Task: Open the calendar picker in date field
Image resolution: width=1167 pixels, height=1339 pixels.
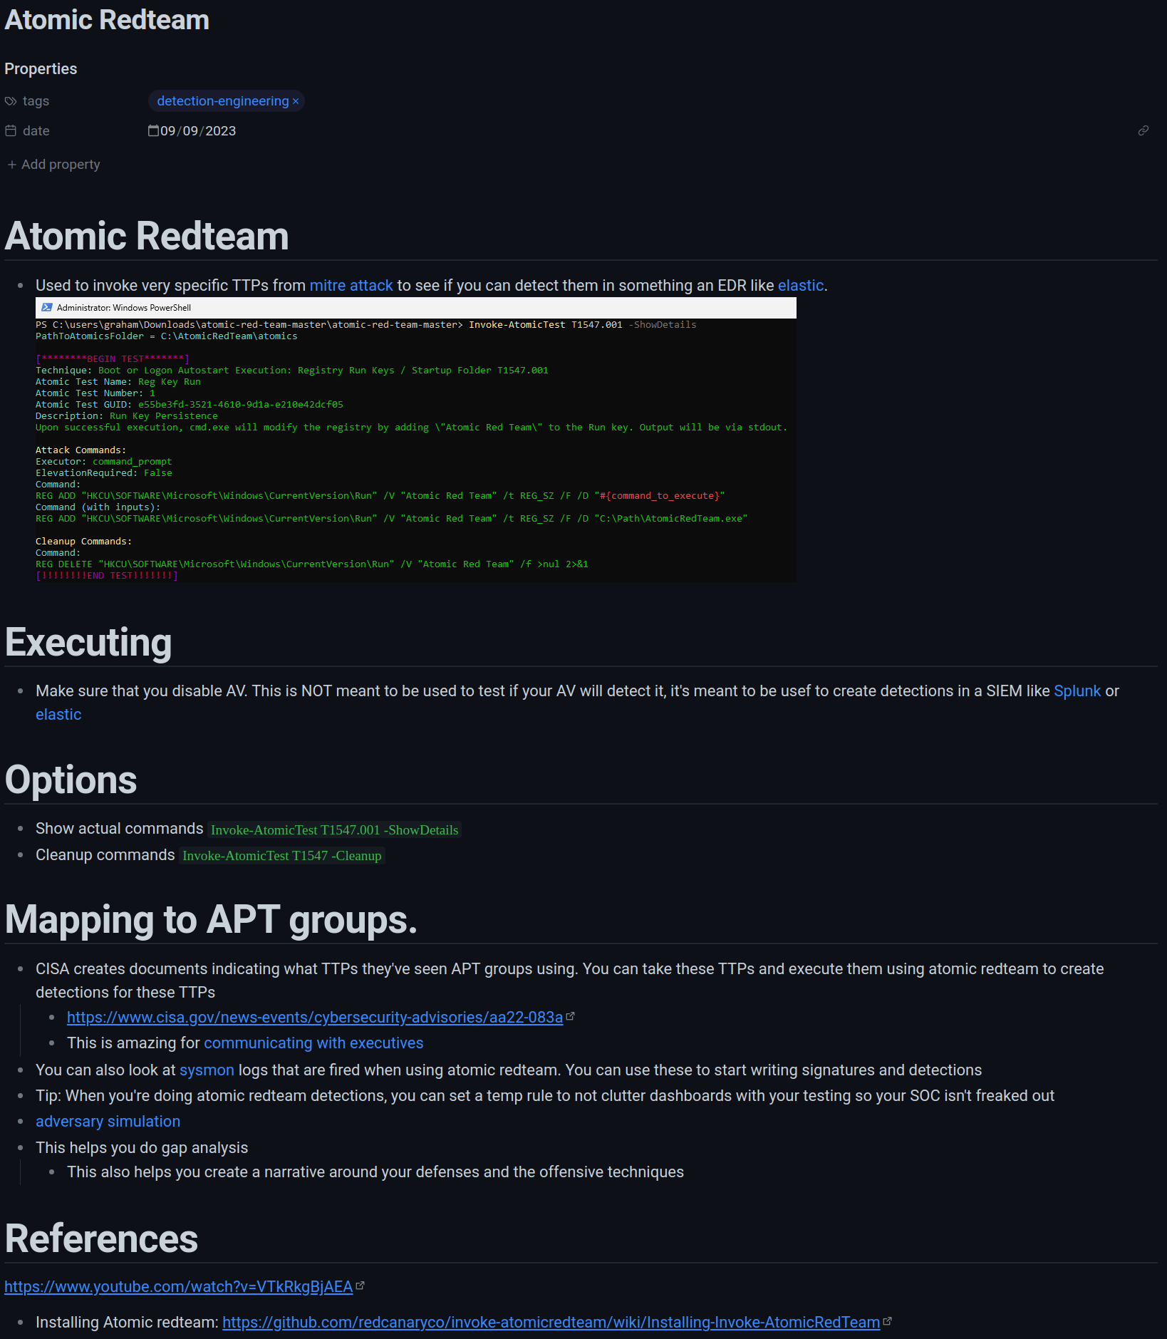Action: pyautogui.click(x=153, y=130)
